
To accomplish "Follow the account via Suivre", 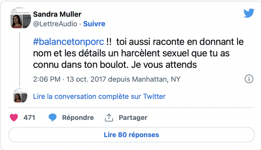I will coord(94,24).
